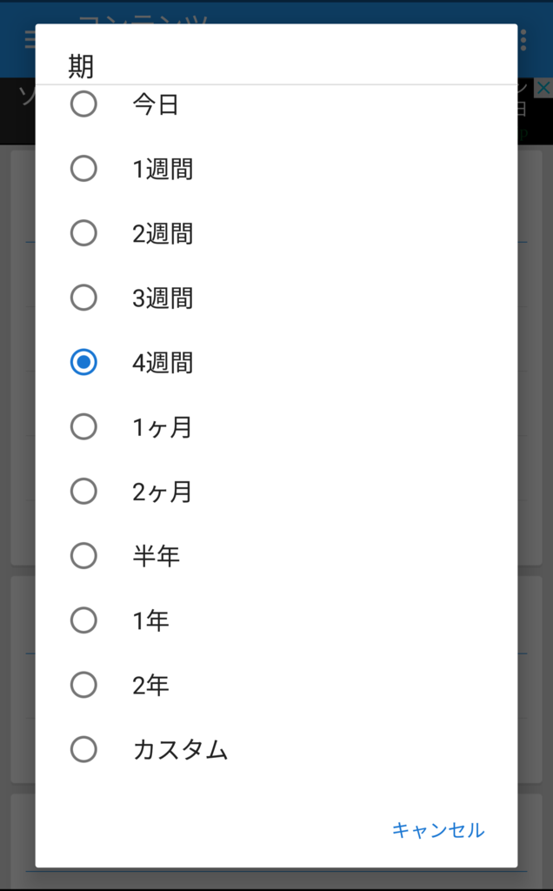Choose 半年 from the period list

tap(84, 555)
